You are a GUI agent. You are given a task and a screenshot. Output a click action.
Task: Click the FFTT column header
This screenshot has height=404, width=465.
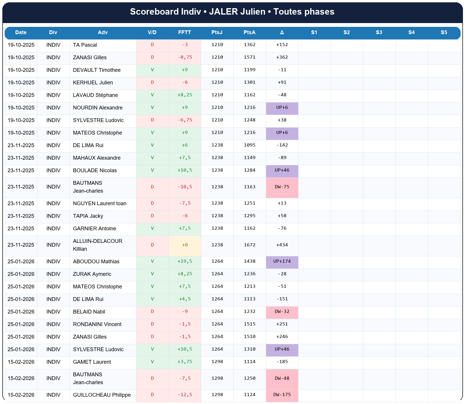click(185, 32)
